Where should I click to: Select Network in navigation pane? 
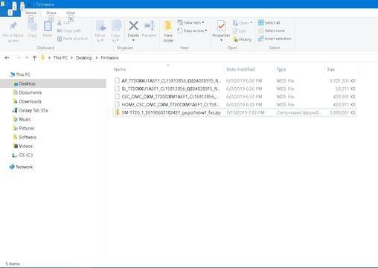tap(21, 167)
